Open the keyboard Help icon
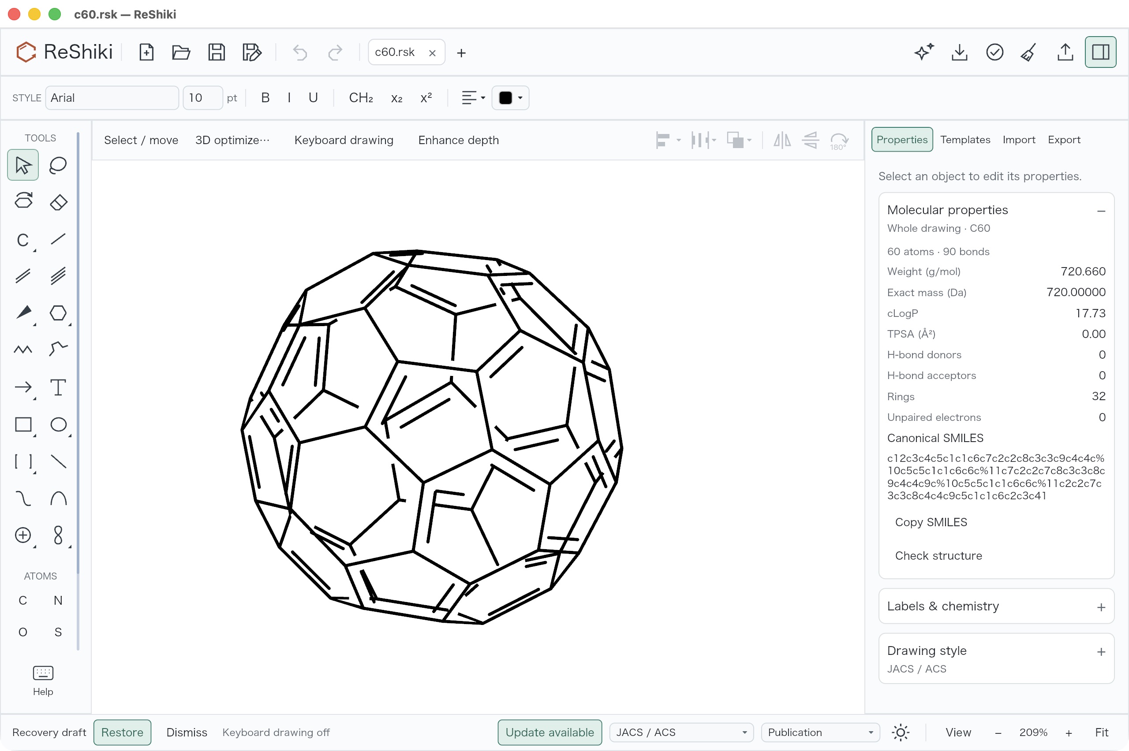Viewport: 1129px width, 751px height. (x=43, y=680)
